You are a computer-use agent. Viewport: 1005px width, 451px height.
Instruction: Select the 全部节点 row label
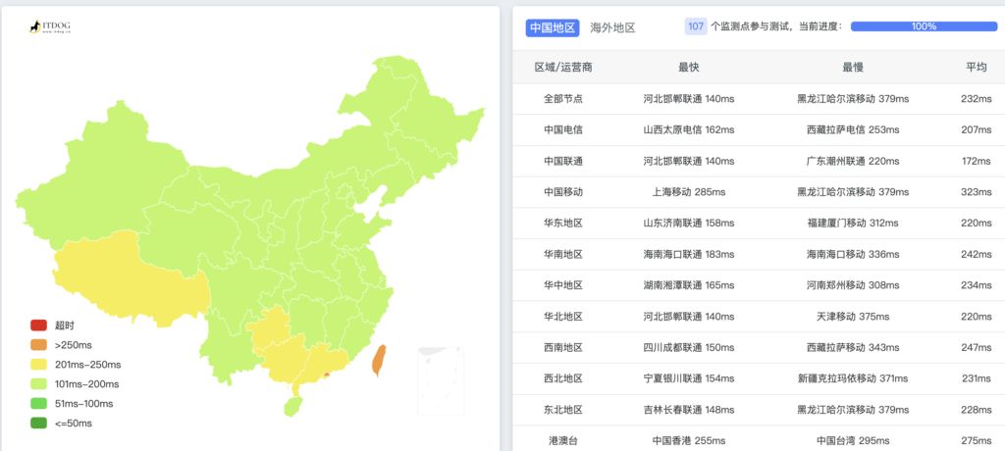[x=563, y=99]
